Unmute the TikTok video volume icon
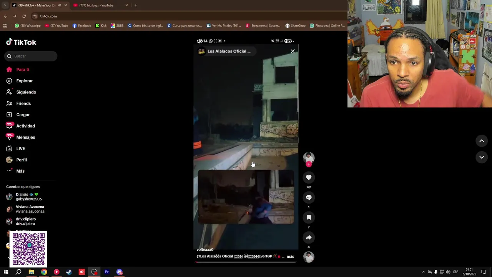 pyautogui.click(x=199, y=41)
